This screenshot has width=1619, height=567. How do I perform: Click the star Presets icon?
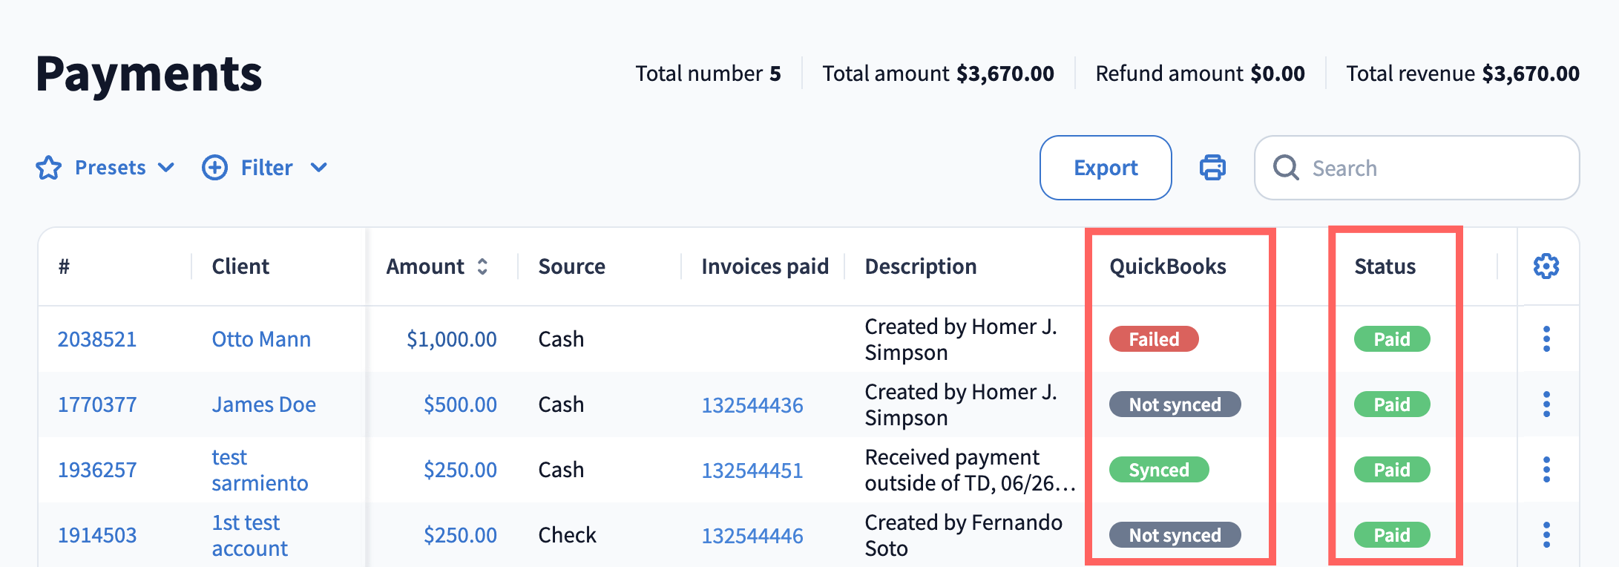click(49, 168)
